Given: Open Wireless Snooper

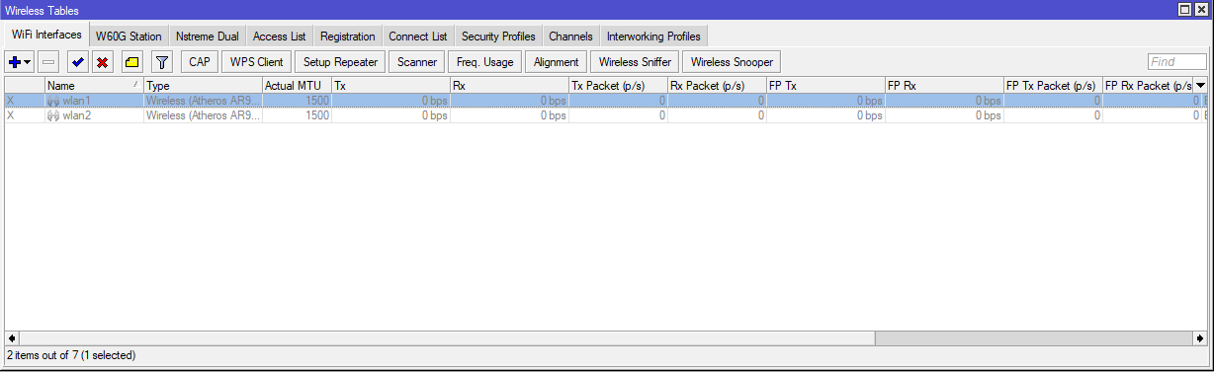Looking at the screenshot, I should pos(731,62).
